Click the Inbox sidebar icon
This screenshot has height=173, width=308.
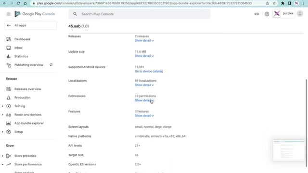coord(9,48)
